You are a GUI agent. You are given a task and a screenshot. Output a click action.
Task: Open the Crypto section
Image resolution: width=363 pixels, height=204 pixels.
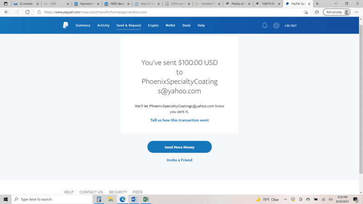click(153, 25)
